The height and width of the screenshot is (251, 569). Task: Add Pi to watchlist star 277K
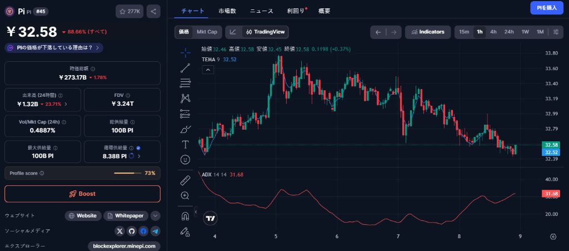129,11
